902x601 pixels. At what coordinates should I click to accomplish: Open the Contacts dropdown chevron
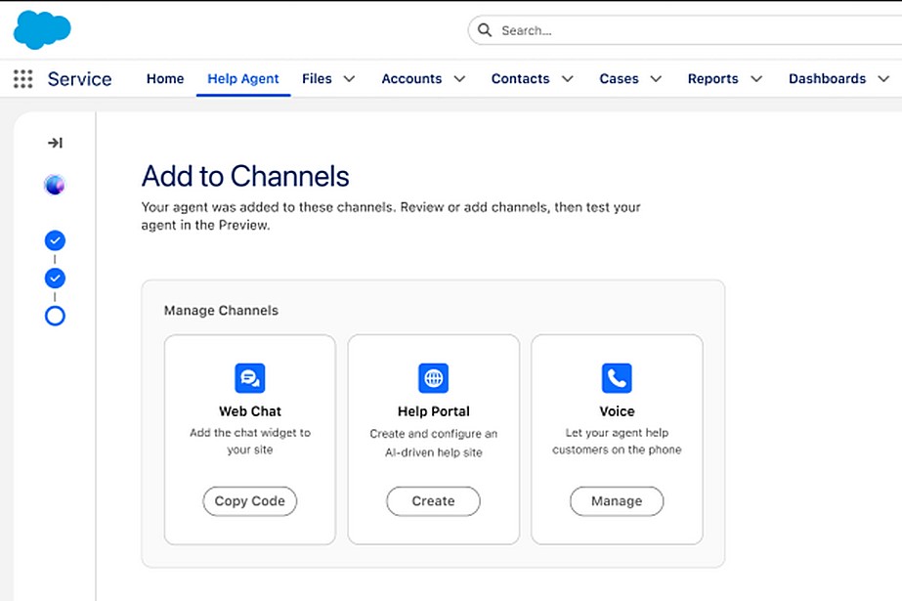coord(567,79)
